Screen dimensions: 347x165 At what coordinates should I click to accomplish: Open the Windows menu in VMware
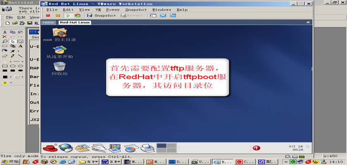click(162, 10)
